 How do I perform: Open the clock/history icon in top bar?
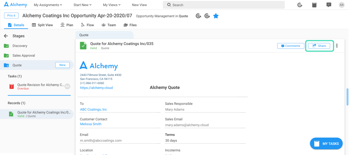pyautogui.click(x=300, y=5)
